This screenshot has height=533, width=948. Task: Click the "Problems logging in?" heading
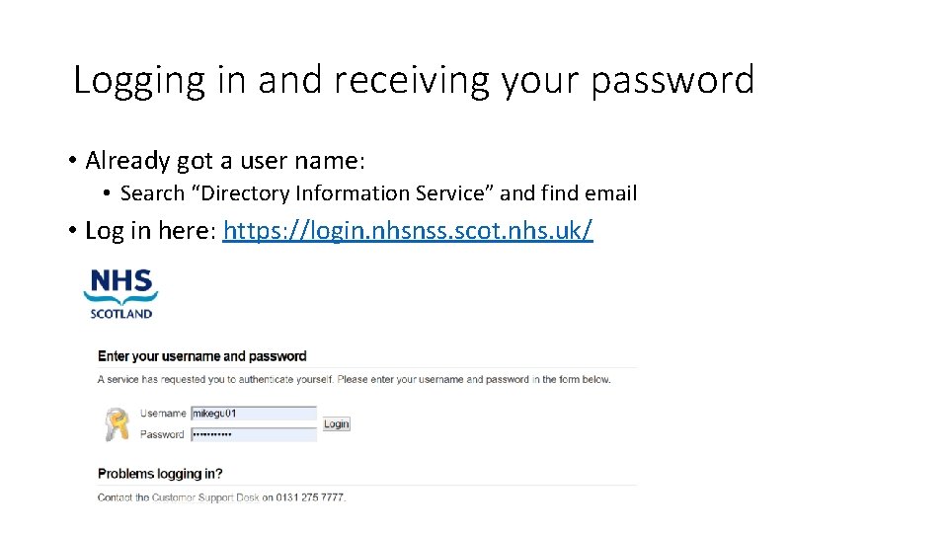160,474
